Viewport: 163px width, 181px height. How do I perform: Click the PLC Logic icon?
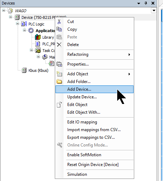coord(24,24)
